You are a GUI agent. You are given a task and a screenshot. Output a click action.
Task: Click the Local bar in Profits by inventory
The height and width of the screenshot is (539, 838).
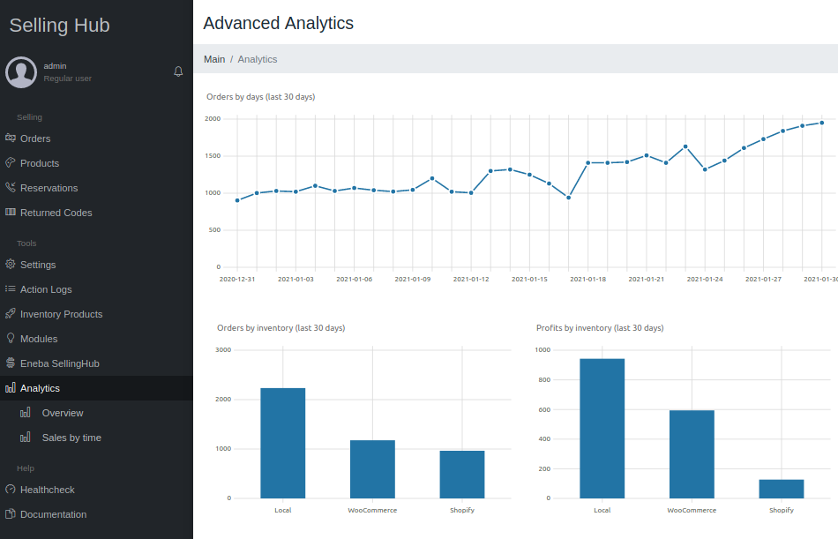602,429
